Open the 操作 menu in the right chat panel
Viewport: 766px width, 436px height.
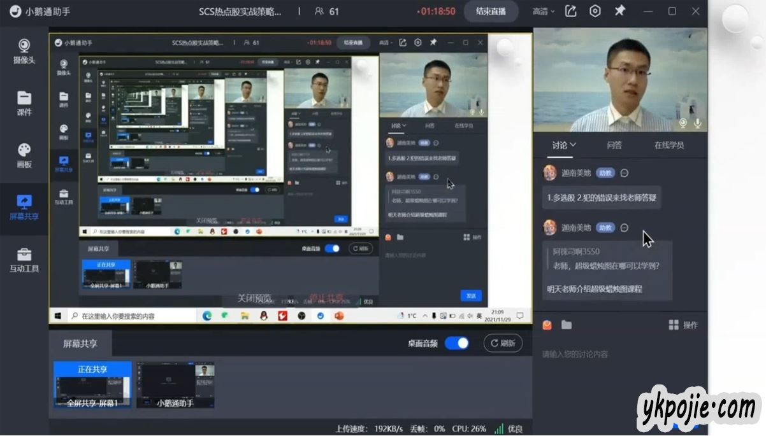tap(683, 325)
